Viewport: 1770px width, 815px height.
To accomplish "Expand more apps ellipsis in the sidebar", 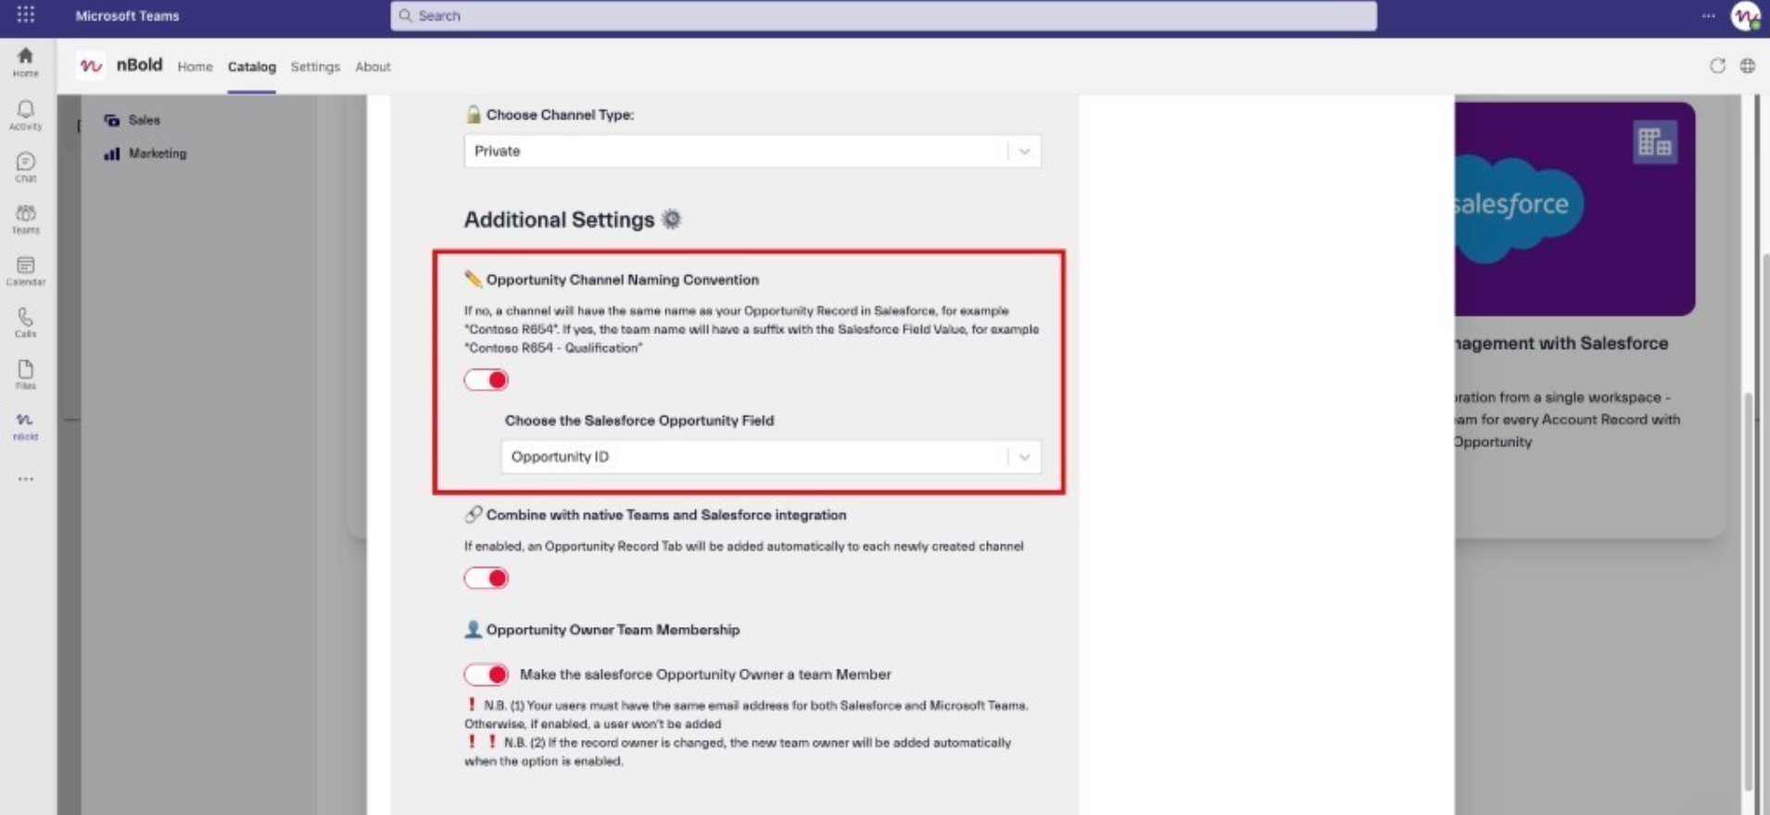I will pyautogui.click(x=25, y=479).
